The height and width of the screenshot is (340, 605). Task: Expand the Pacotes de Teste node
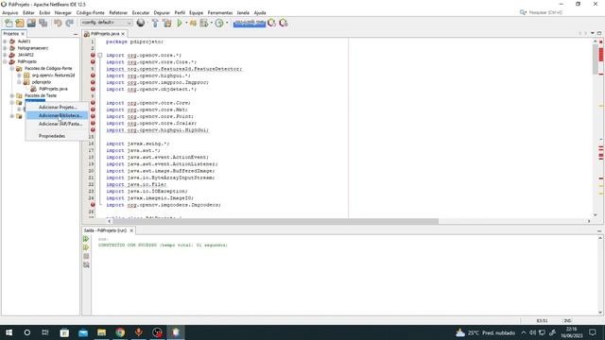coord(12,95)
